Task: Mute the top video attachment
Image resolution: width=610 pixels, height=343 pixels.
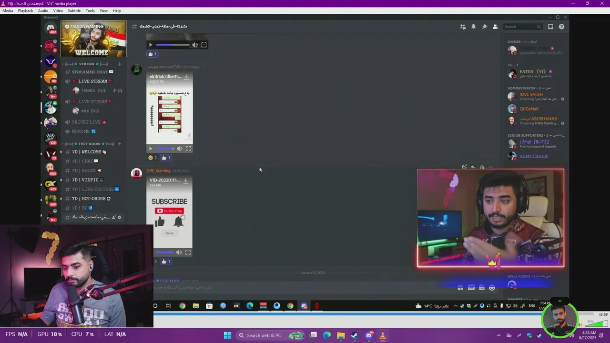Action: coord(195,45)
